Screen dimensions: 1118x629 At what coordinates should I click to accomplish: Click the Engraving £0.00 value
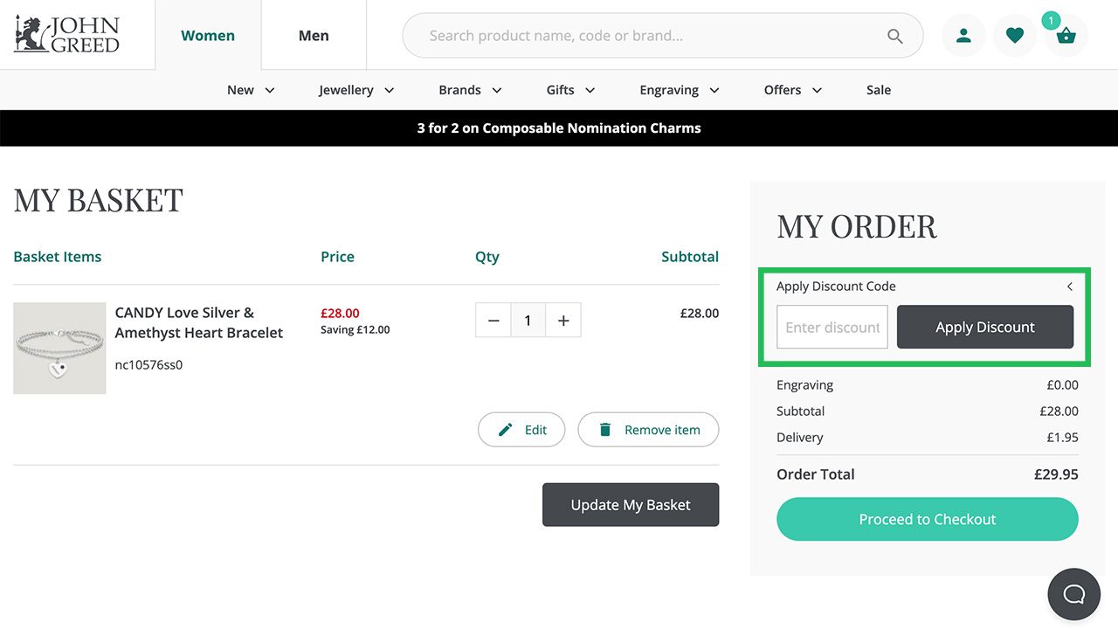(1063, 385)
